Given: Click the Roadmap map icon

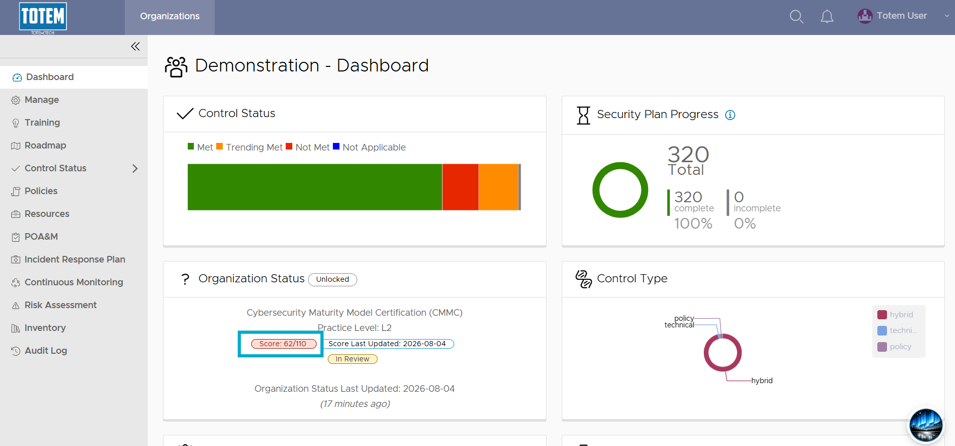Looking at the screenshot, I should tap(16, 146).
